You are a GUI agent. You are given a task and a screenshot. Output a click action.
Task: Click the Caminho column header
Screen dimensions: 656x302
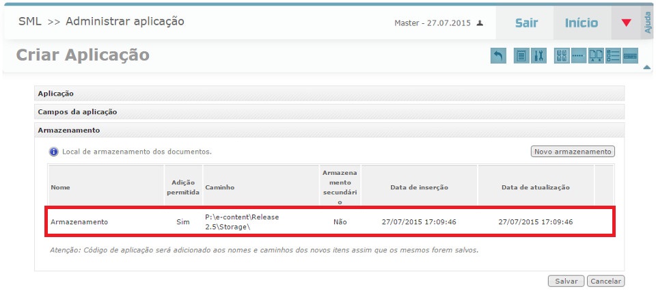click(x=261, y=187)
